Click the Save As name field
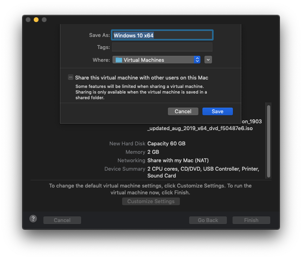This screenshot has width=302, height=259. (x=162, y=35)
